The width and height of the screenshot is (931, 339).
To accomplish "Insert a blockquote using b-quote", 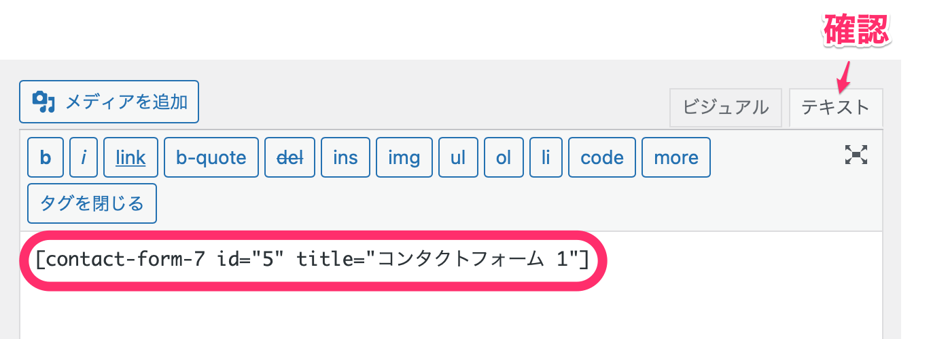I will [211, 158].
